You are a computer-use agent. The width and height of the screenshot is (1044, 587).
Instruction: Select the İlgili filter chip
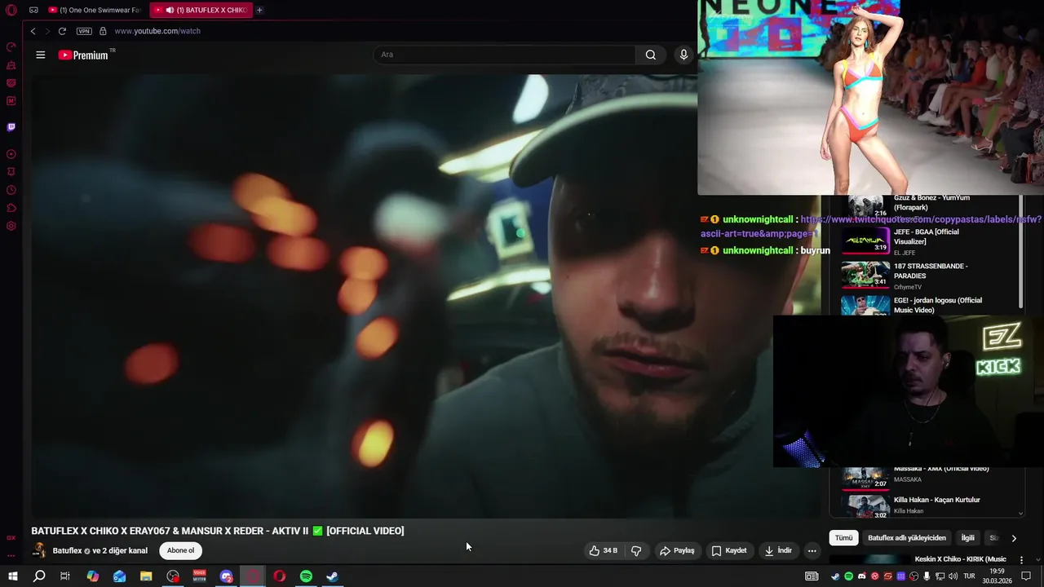pyautogui.click(x=967, y=538)
